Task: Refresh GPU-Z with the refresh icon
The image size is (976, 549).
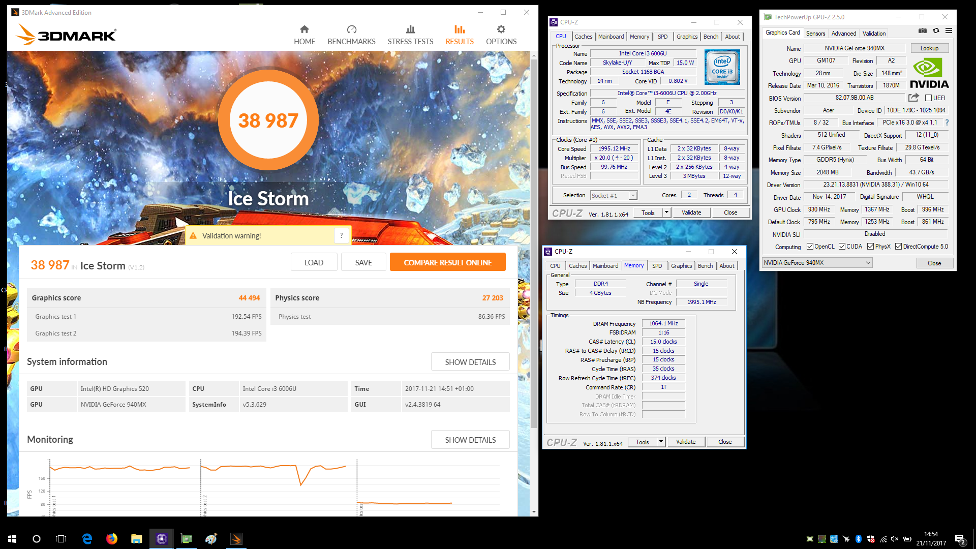Action: [936, 31]
